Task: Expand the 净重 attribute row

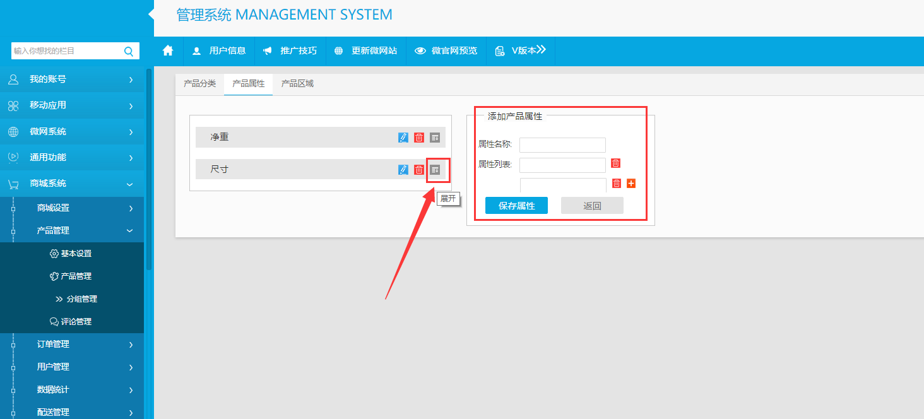Action: coord(435,138)
